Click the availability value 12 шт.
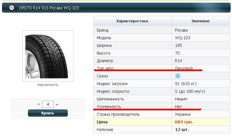 [x=182, y=130]
